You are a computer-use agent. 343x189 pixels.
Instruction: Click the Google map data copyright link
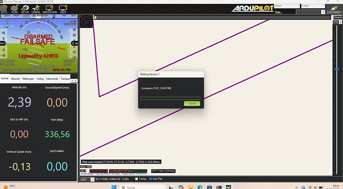[x=114, y=174]
